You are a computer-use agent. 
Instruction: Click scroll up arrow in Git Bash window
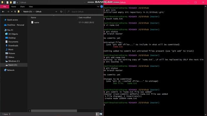click(206, 6)
